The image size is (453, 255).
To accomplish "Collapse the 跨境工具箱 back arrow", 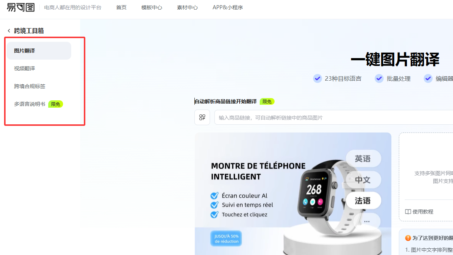I will click(9, 31).
